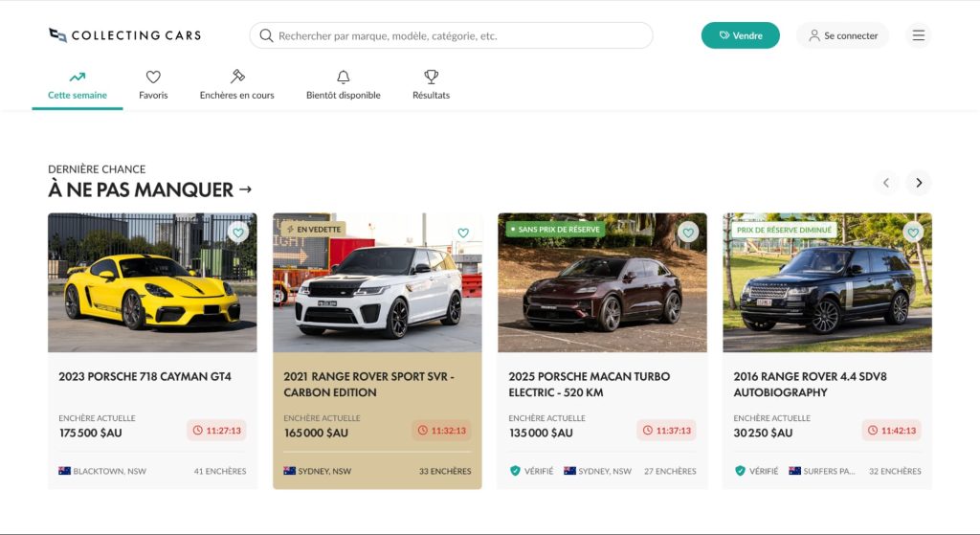Click the Collecting Cars logo
Image resolution: width=980 pixels, height=535 pixels.
pos(125,35)
